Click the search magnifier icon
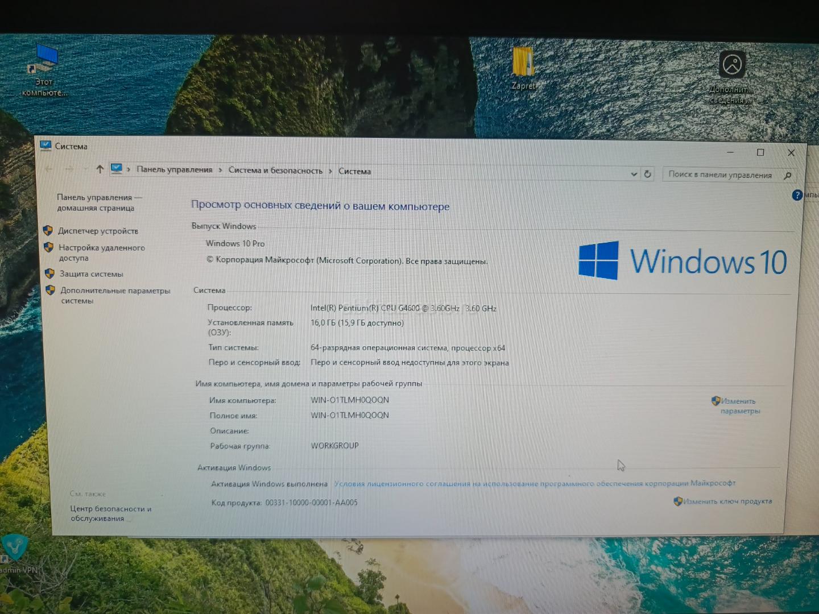Viewport: 819px width, 614px height. (x=787, y=176)
